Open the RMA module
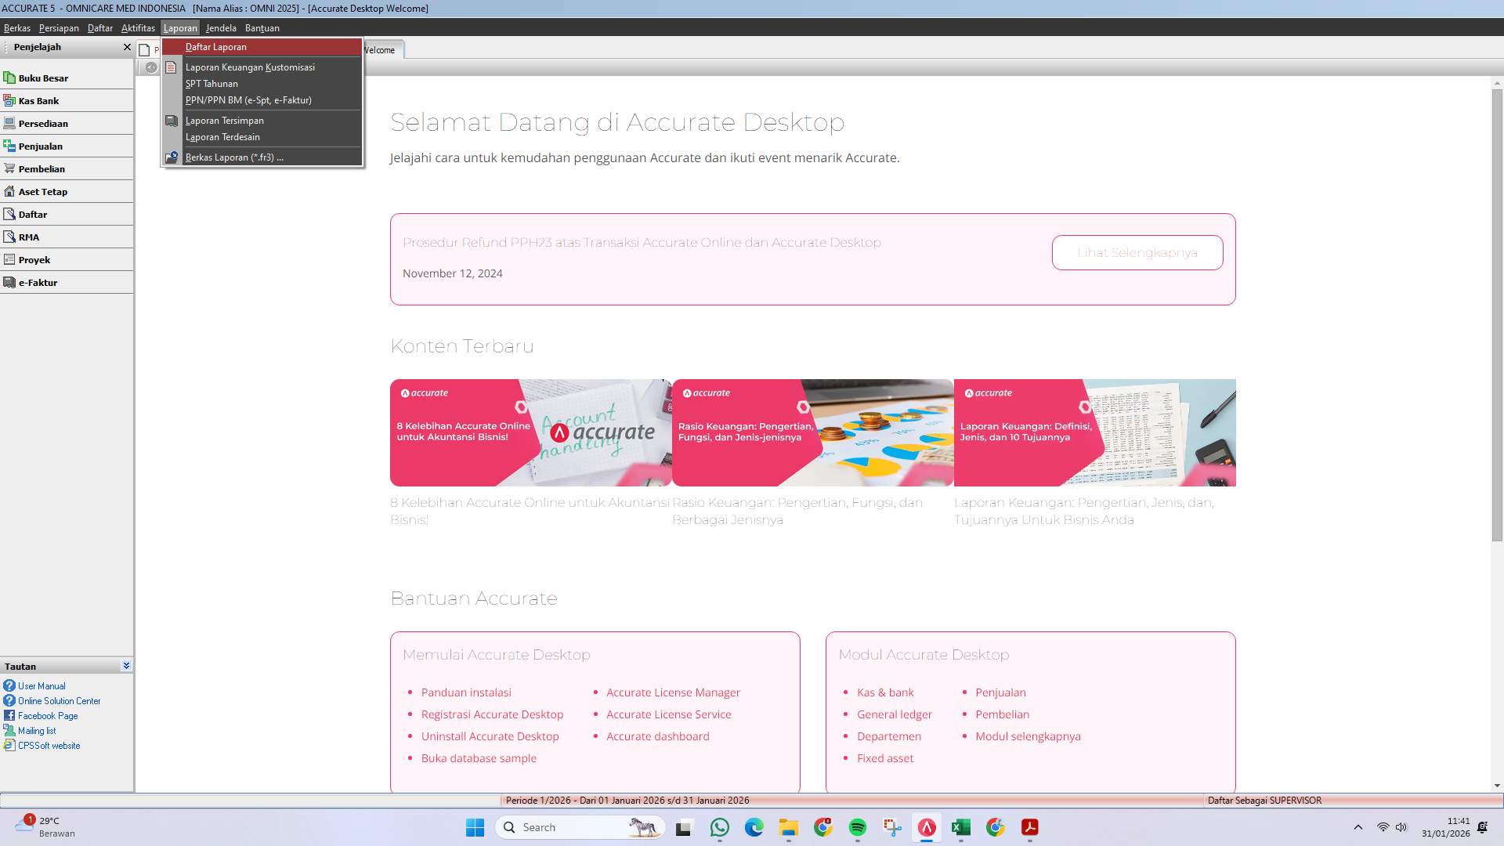This screenshot has height=846, width=1504. [x=28, y=237]
